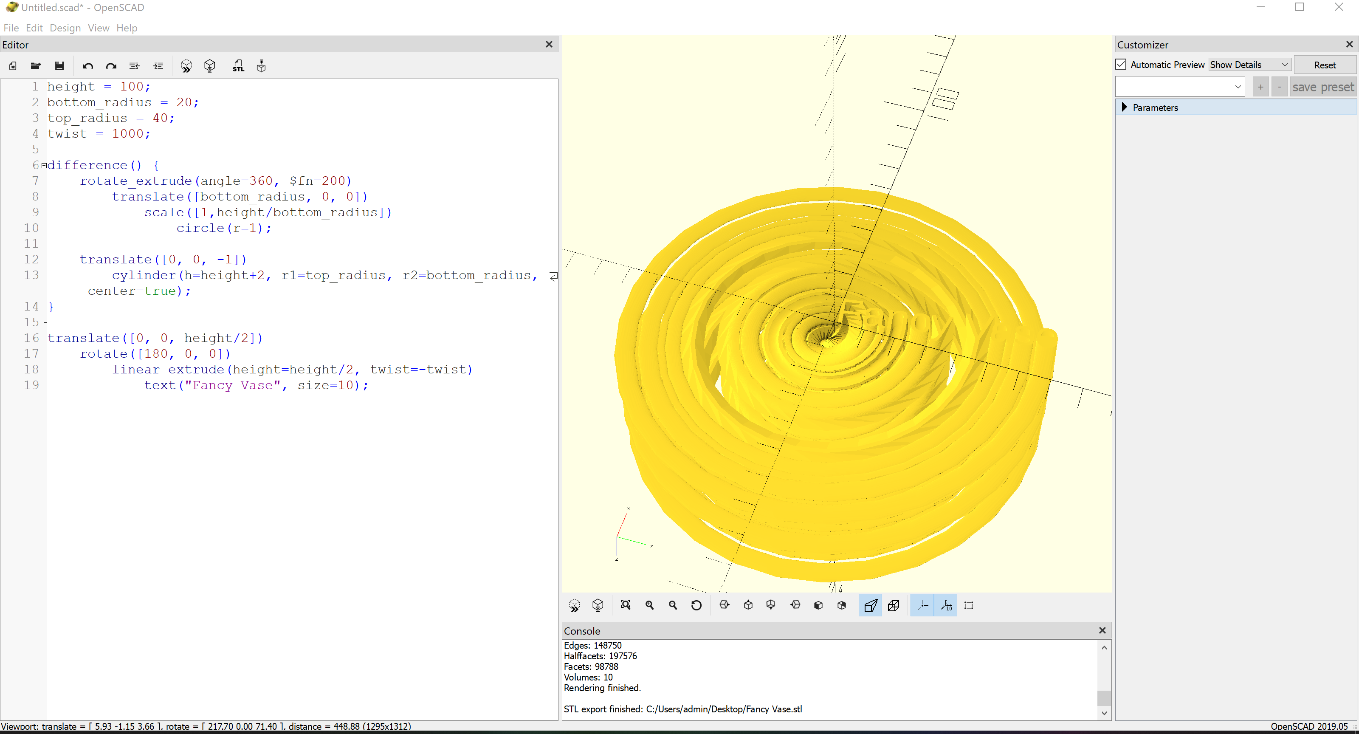Open the preset selection combo box
This screenshot has height=734, width=1359.
pos(1180,87)
